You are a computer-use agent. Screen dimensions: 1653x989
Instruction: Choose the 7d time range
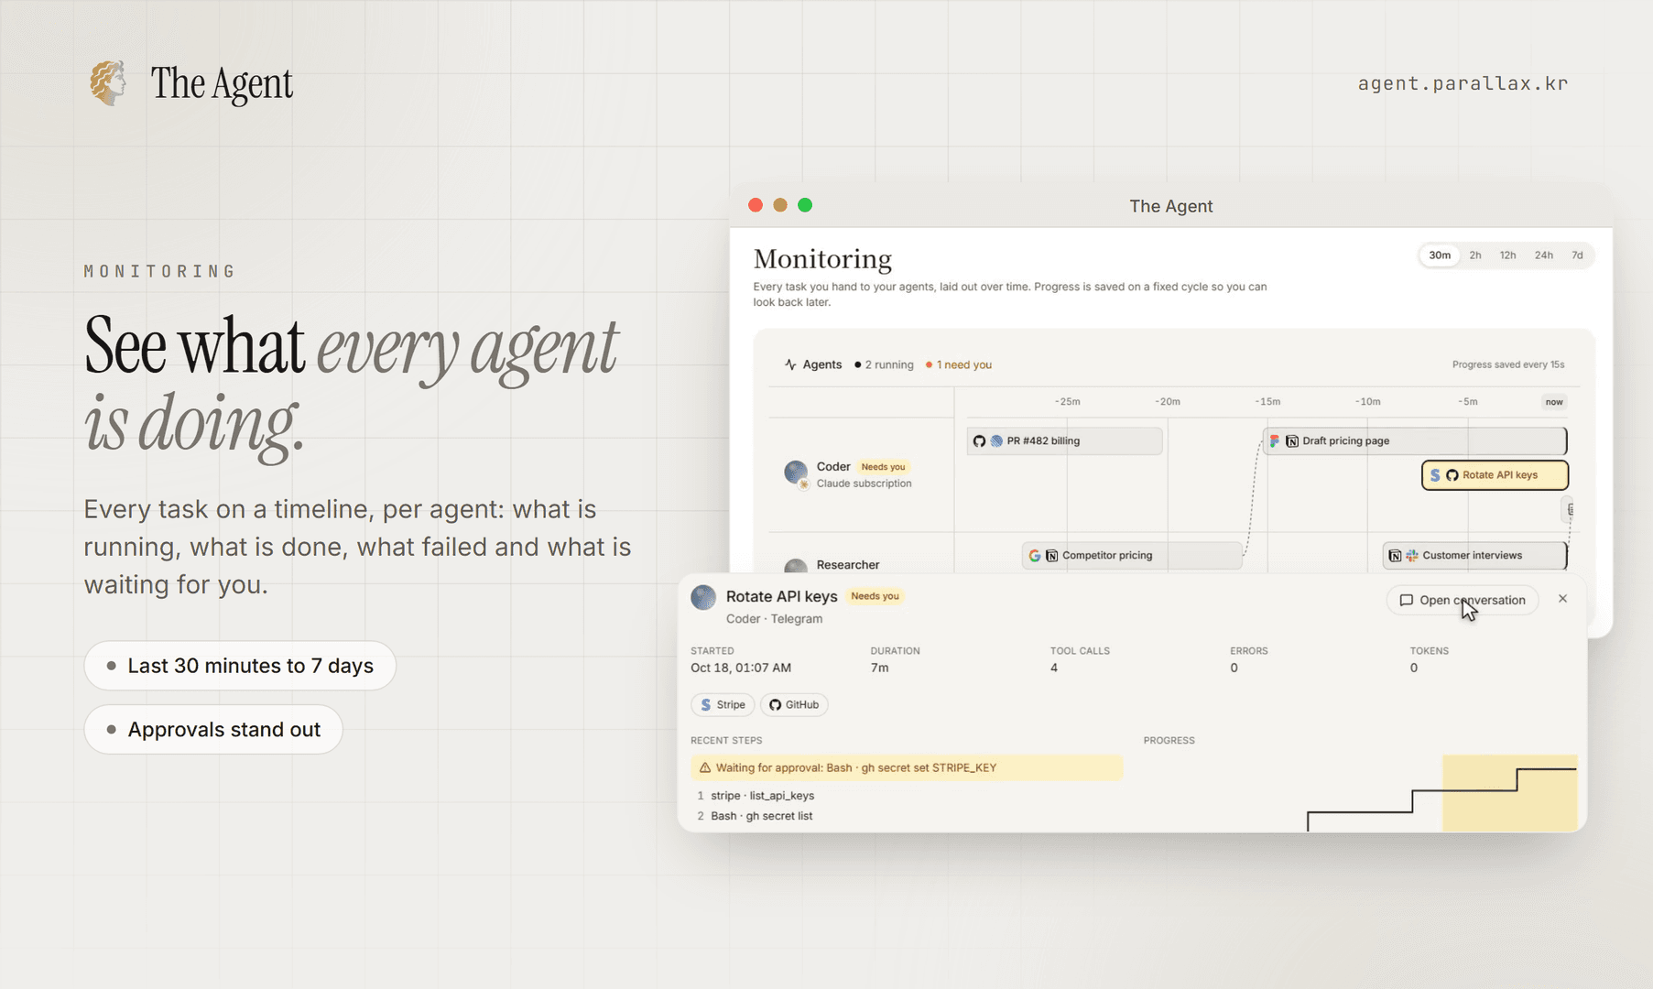1577,255
